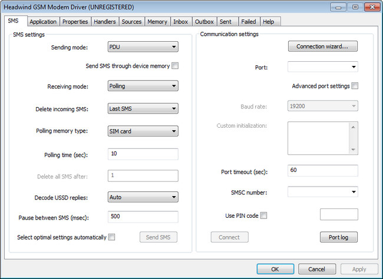This screenshot has height=279, width=383.
Task: Expand the Delete incoming SMS dropdown
Action: (143, 109)
